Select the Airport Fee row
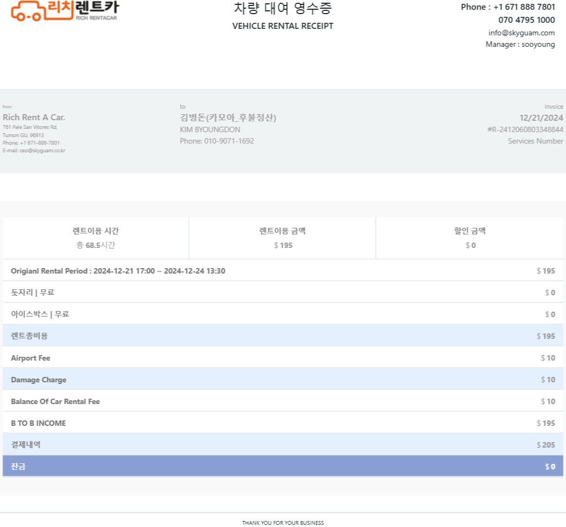 coord(282,358)
